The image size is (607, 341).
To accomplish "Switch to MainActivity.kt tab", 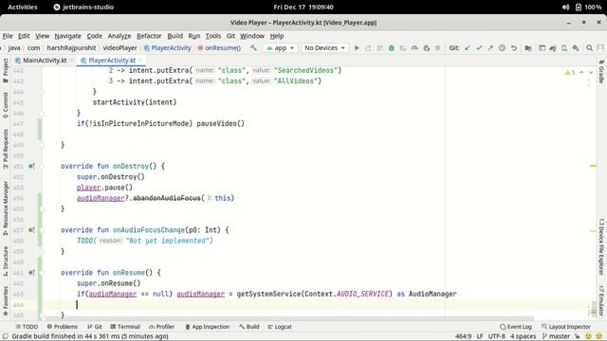I will pyautogui.click(x=41, y=61).
